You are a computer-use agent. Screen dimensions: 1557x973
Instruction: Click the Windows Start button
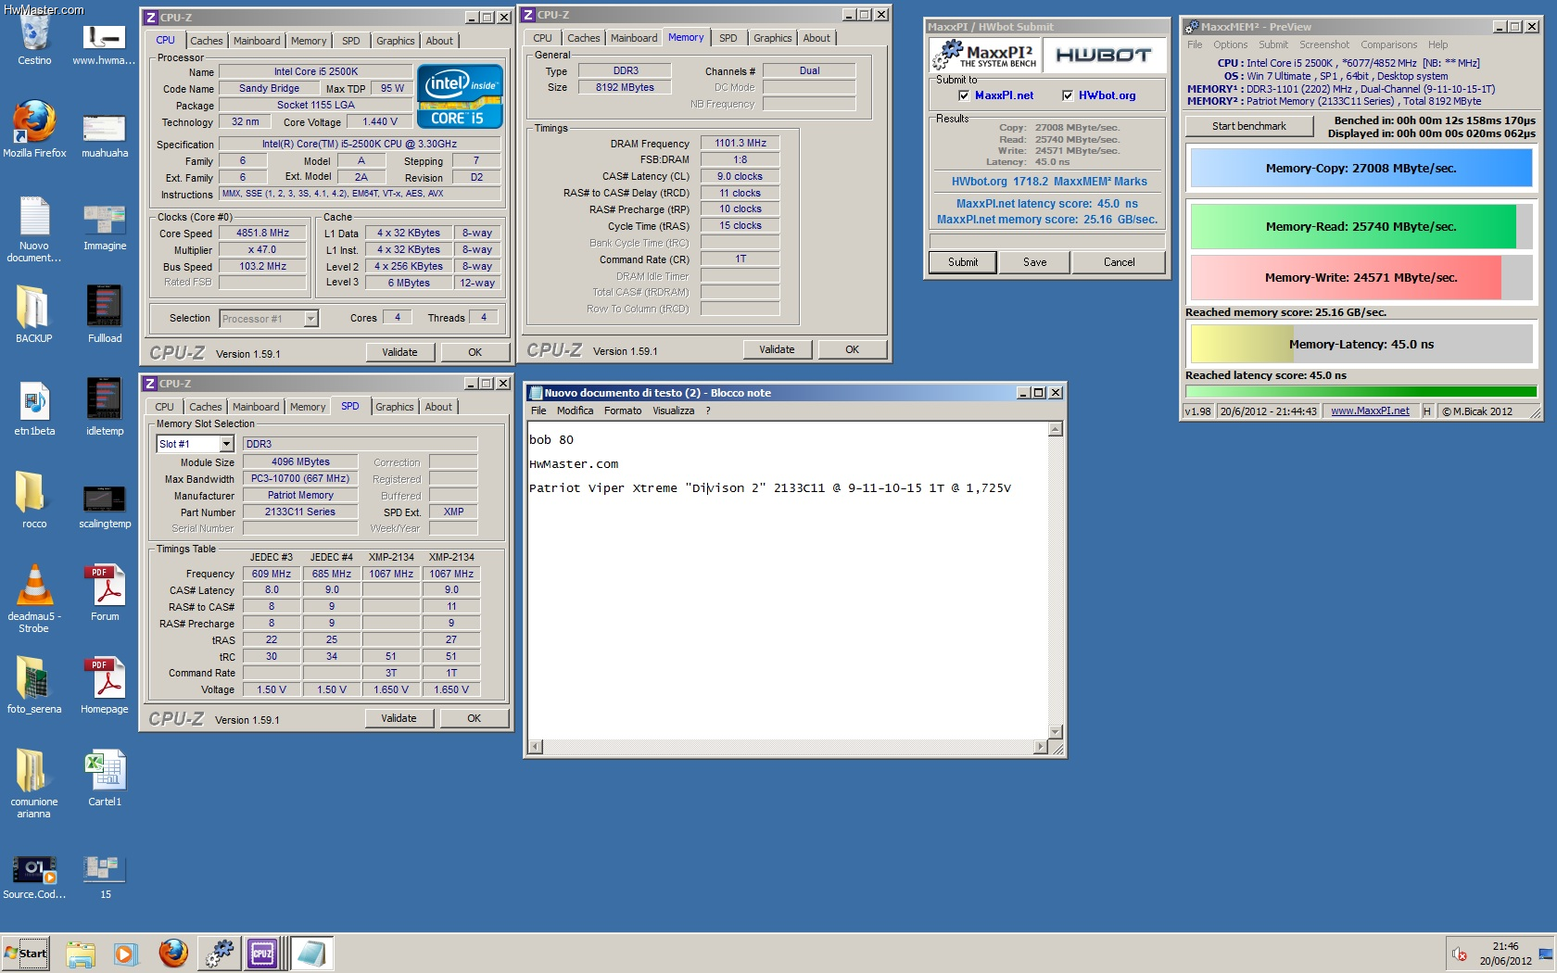(x=26, y=954)
